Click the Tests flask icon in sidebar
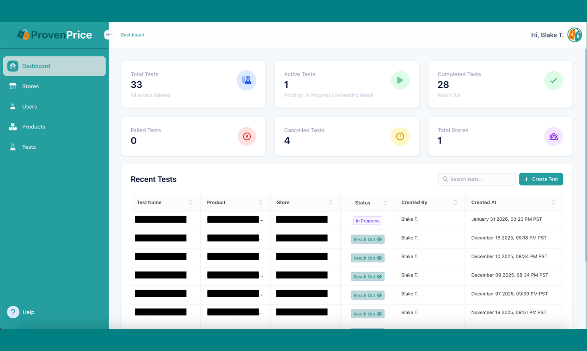Screen dimensions: 587x351 (12, 147)
